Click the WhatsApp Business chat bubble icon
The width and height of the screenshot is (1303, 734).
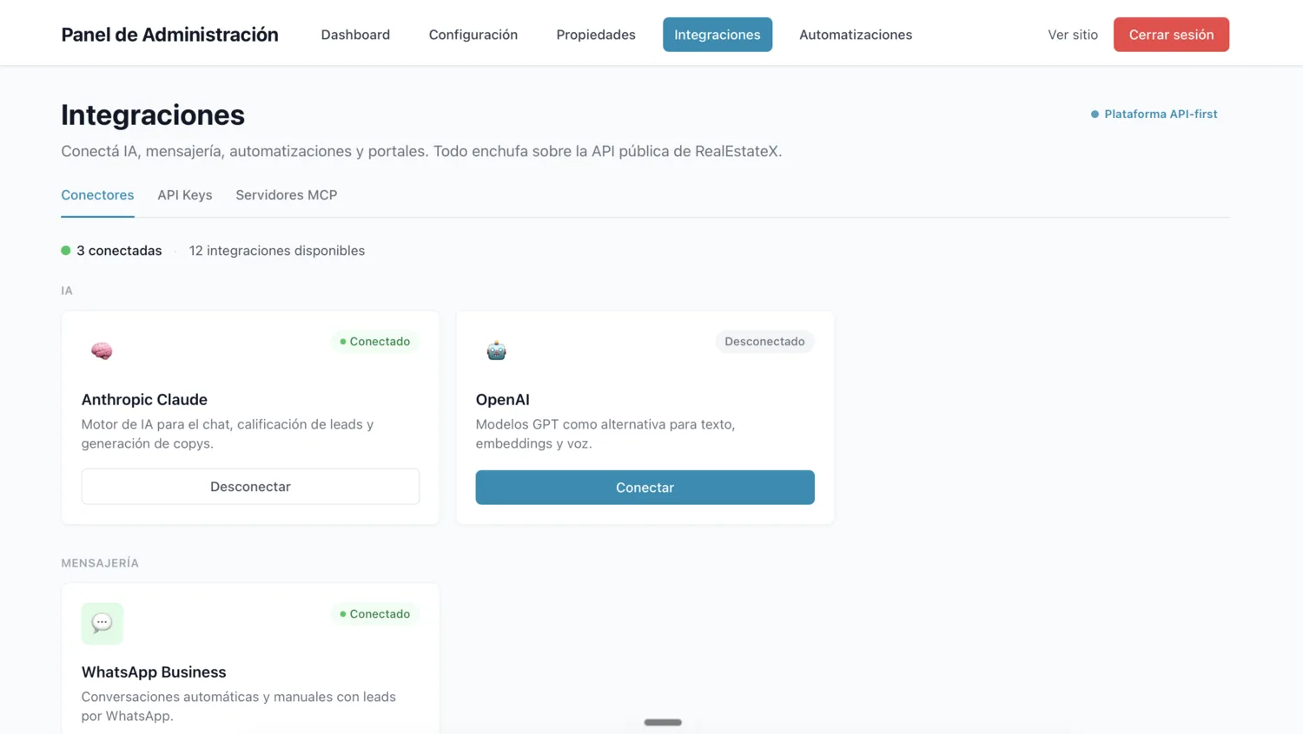[x=102, y=623]
